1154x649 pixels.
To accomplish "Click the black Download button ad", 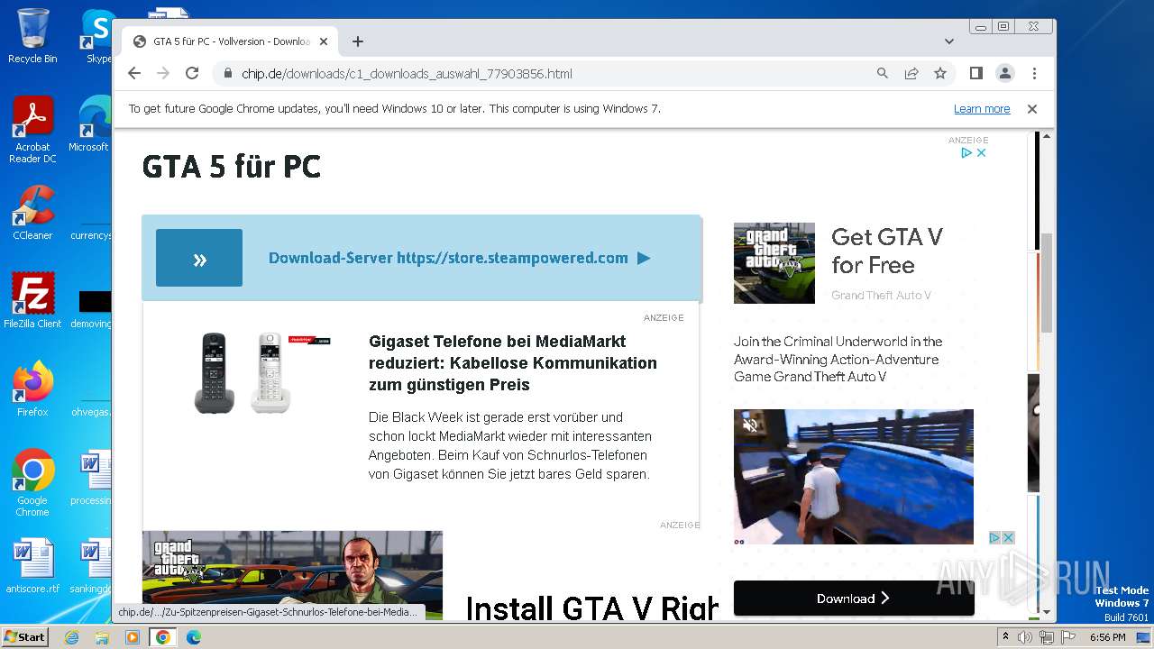I will (854, 598).
